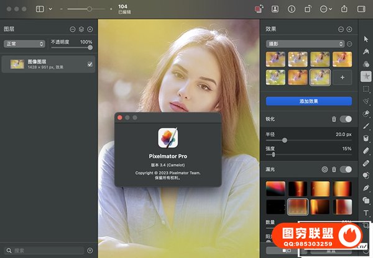Expand the sidebar view options chevron
The width and height of the screenshot is (373, 258).
pos(51,9)
